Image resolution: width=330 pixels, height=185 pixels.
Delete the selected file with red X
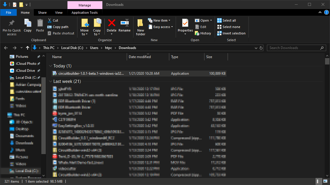111,23
